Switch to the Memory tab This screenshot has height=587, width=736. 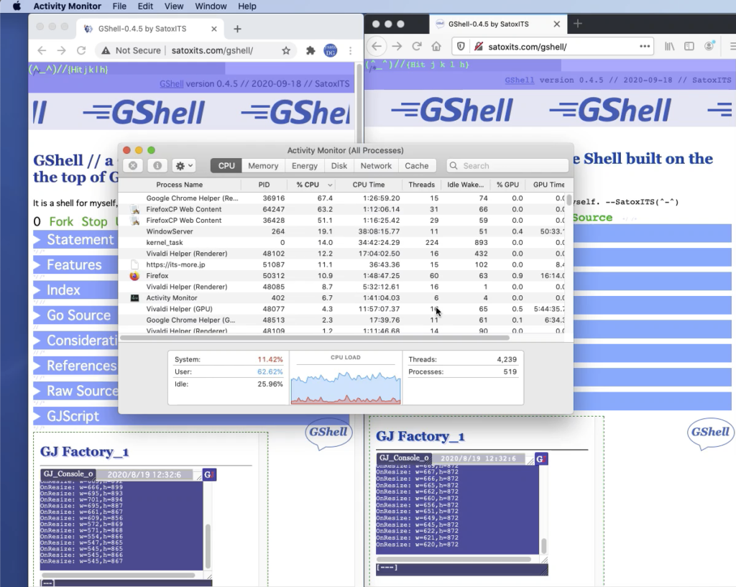coord(263,166)
